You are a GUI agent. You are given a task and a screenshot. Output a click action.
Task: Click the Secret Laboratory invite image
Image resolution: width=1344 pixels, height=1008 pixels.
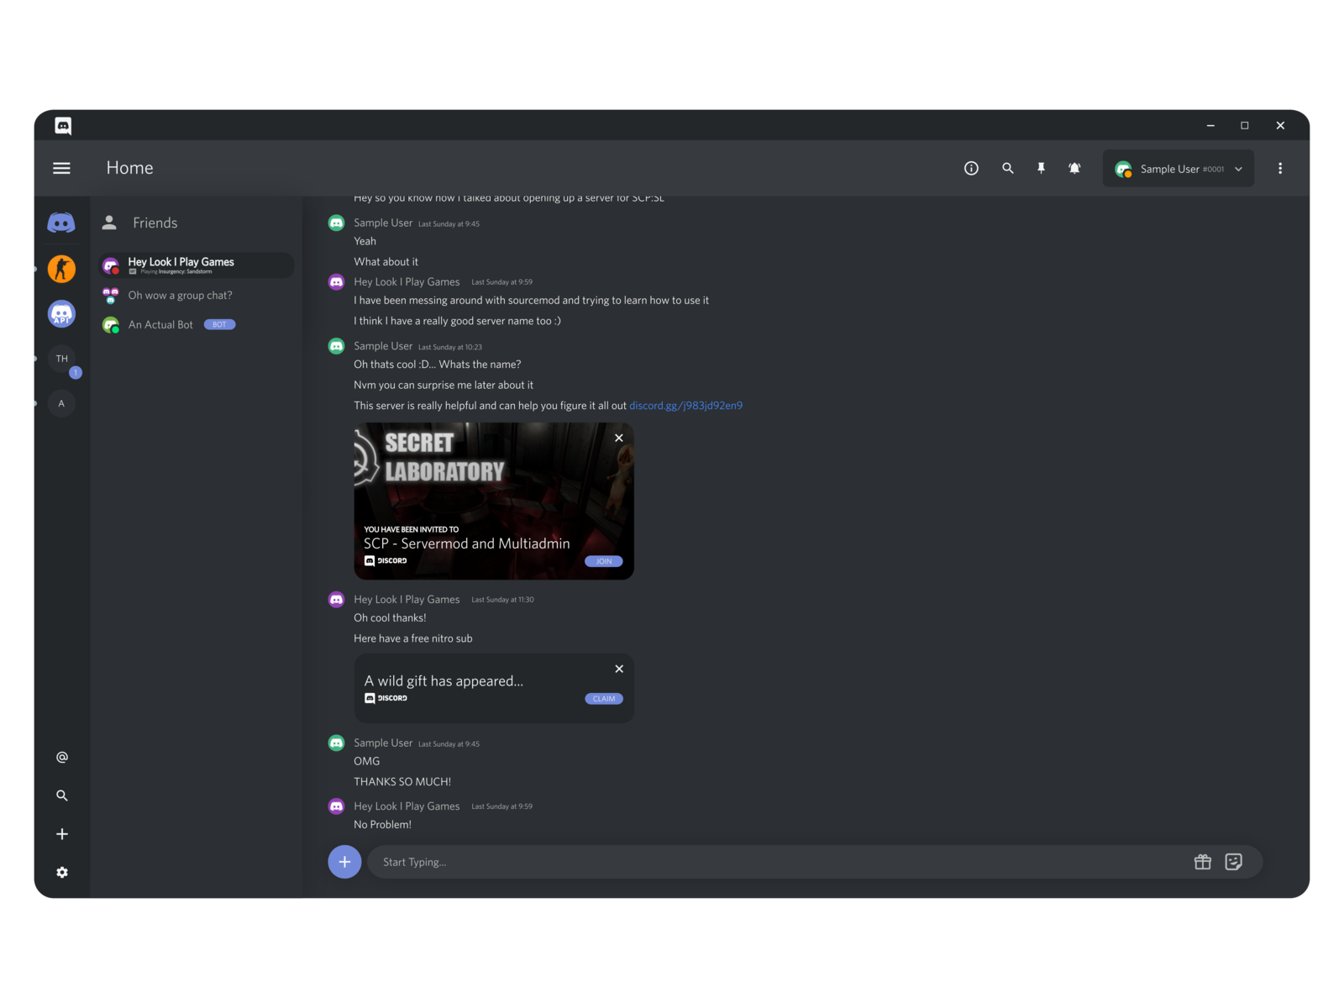coord(494,501)
